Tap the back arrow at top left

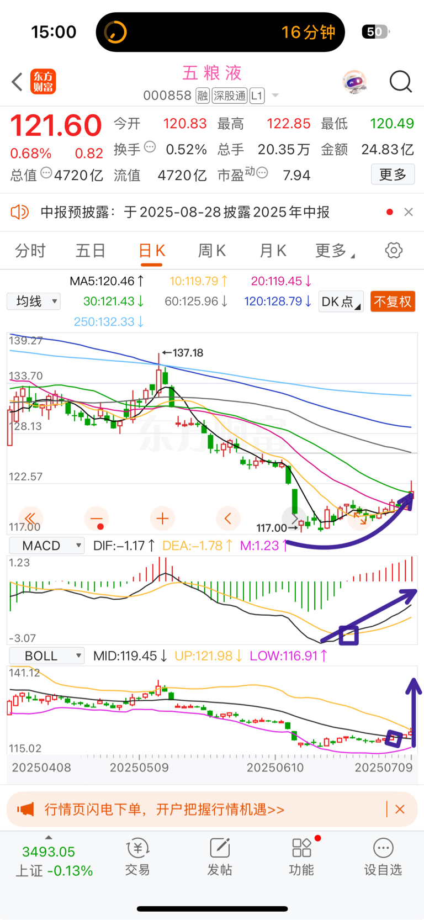(17, 82)
